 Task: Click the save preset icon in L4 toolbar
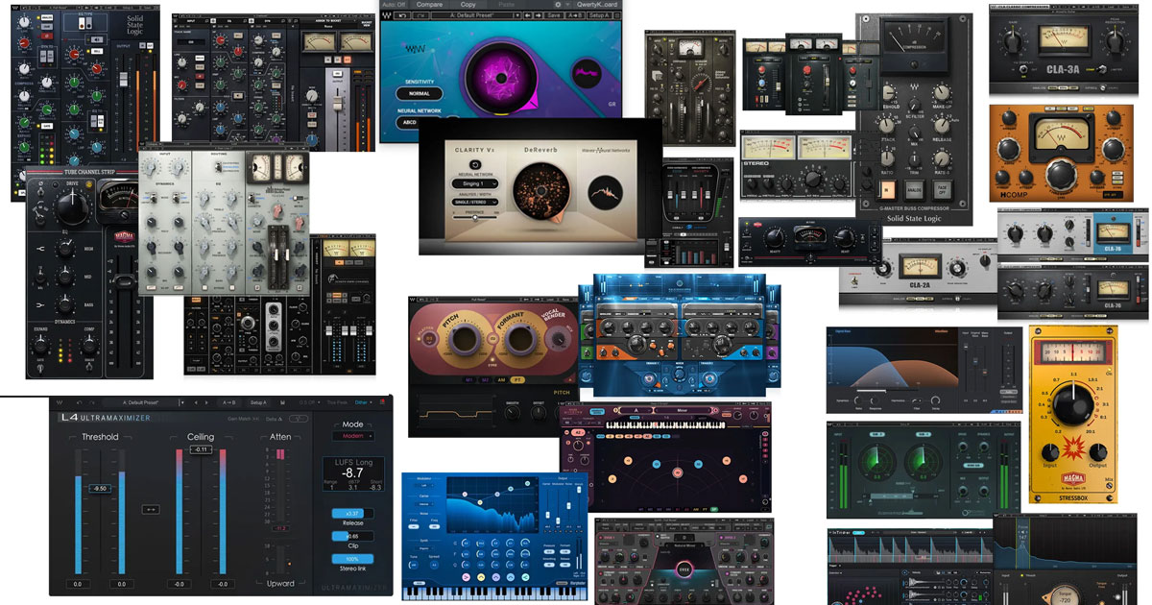pos(283,402)
